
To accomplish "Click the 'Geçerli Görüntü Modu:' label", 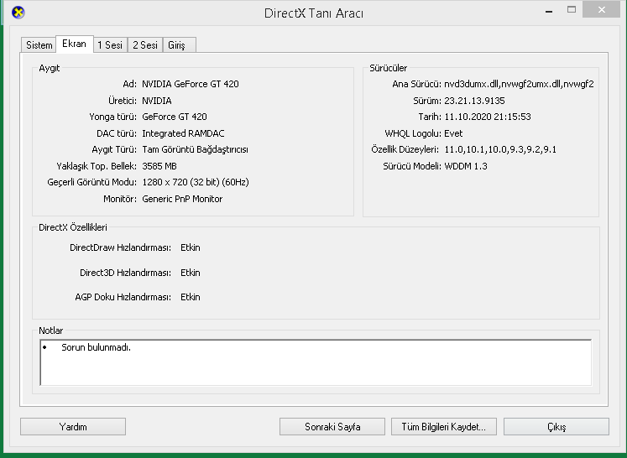I will 92,182.
